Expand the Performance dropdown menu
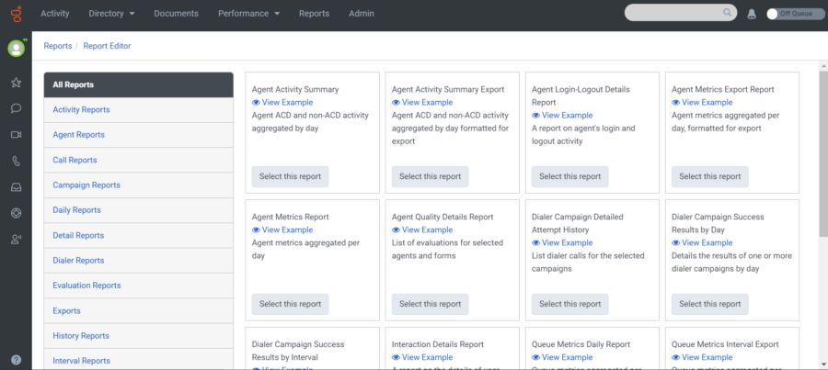This screenshot has width=828, height=370. click(x=248, y=14)
